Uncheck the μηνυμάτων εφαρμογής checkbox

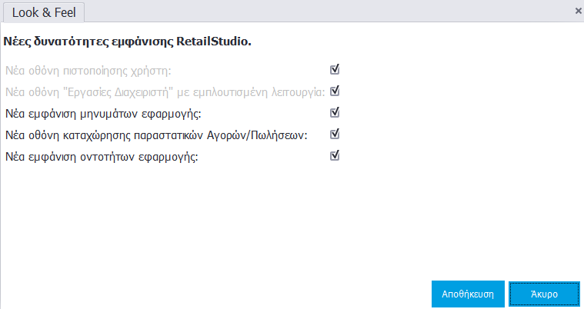(335, 113)
